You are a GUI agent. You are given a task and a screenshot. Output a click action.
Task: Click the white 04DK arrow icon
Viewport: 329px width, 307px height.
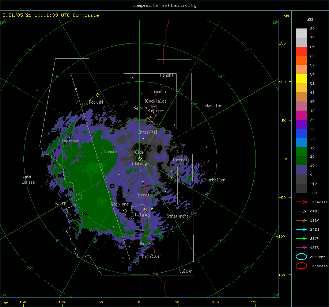301,211
